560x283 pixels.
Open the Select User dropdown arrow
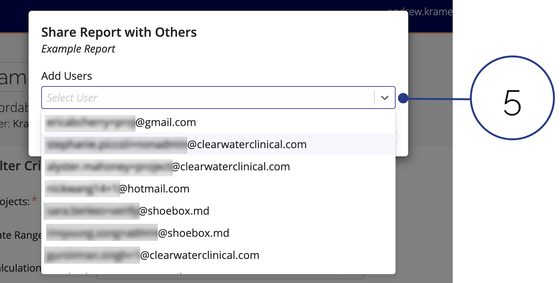coord(385,98)
